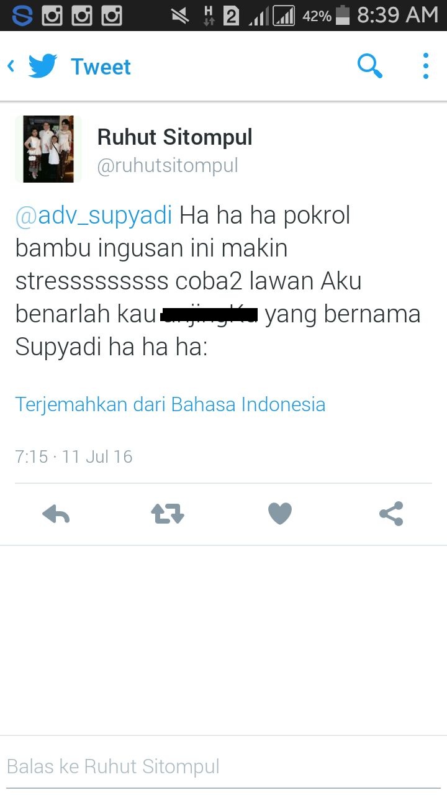This screenshot has height=795, width=447.
Task: Share the tweet via share icon
Action: point(391,514)
